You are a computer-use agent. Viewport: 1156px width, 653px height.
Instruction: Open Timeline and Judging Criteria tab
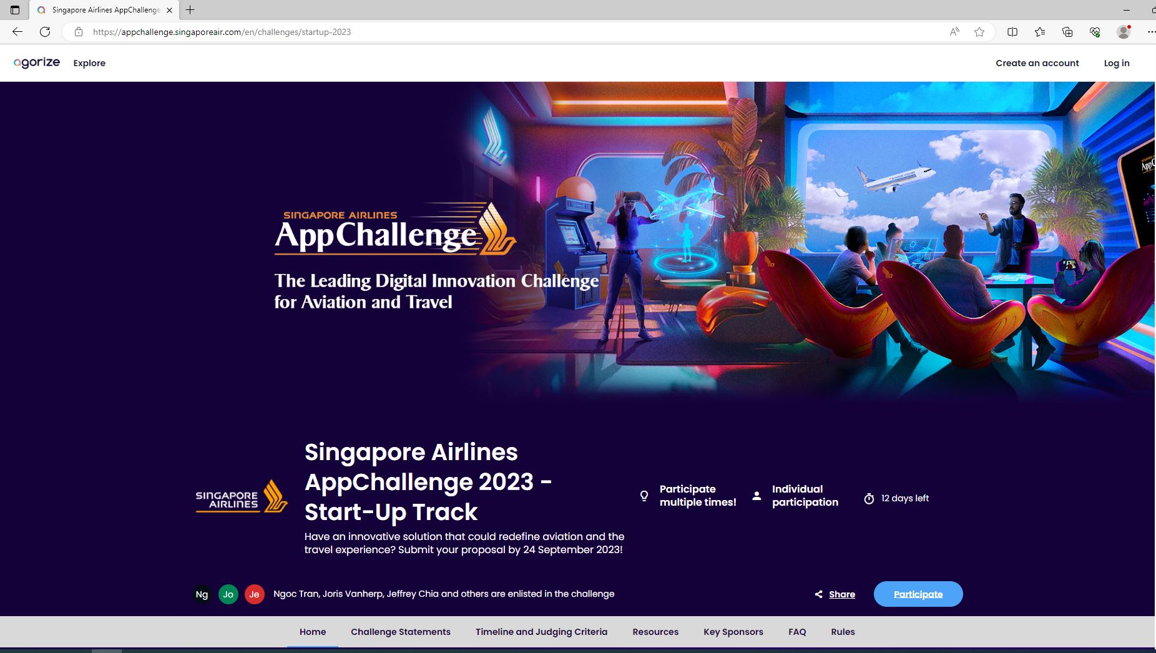541,632
